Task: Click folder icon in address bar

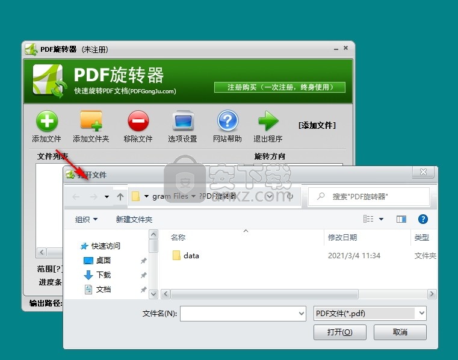Action: click(x=135, y=196)
